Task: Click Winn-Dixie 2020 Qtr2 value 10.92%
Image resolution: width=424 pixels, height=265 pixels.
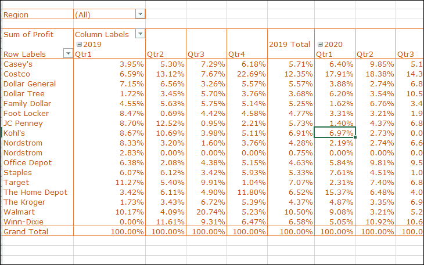Action: tap(375, 222)
